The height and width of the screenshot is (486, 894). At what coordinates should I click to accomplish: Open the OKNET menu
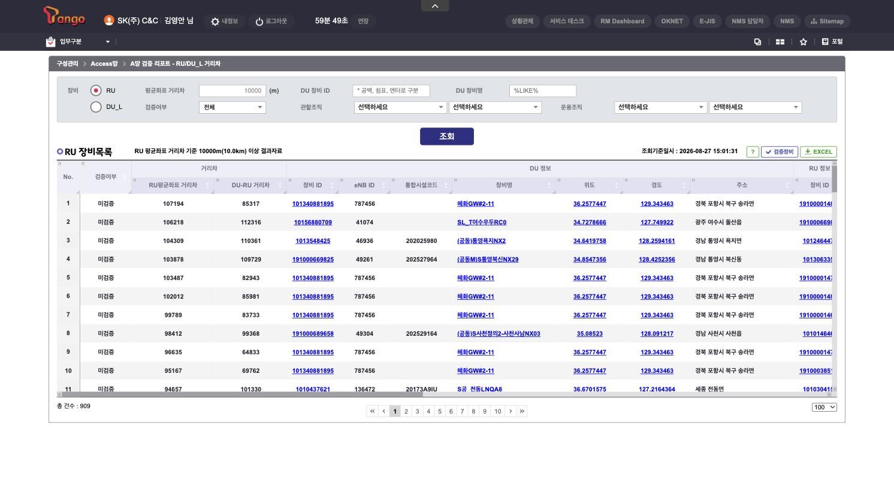click(672, 21)
